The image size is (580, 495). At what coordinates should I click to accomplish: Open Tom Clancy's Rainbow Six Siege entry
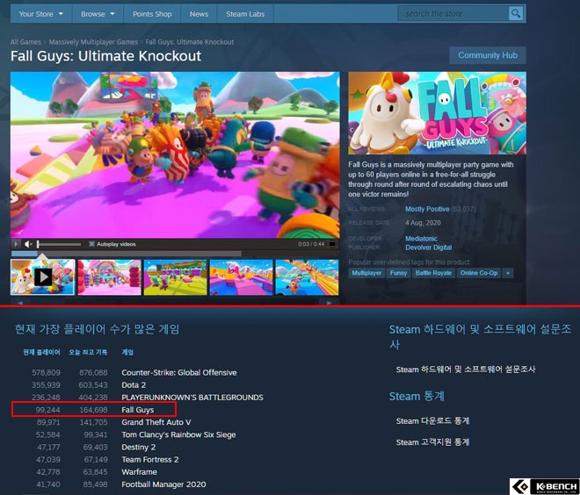tap(178, 434)
